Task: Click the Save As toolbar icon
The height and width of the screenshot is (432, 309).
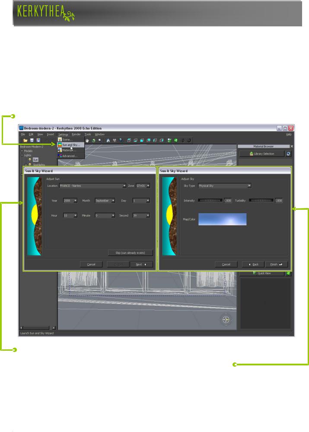Action: tap(38, 141)
